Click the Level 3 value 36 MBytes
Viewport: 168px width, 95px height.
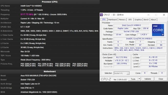(153, 66)
